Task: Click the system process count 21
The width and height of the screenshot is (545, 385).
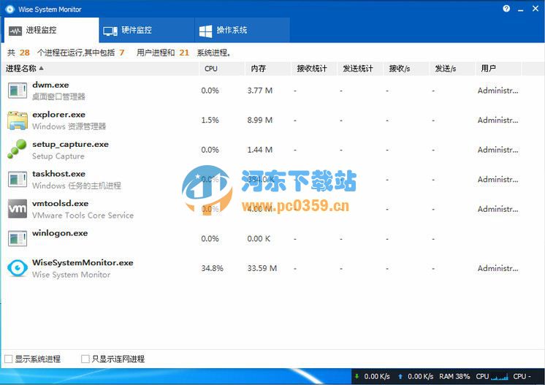Action: (x=184, y=53)
